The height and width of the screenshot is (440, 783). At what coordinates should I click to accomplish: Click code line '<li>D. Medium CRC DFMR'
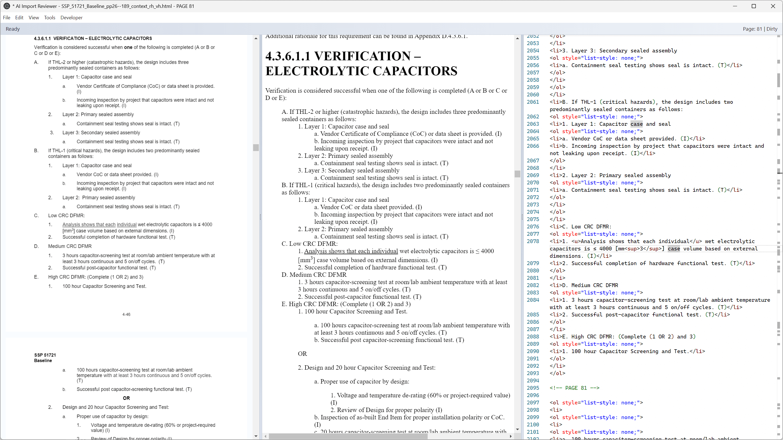click(584, 285)
